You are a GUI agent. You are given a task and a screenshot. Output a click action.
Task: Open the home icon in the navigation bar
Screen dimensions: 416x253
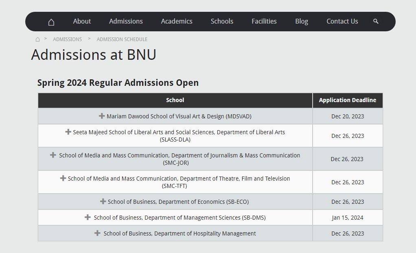pyautogui.click(x=51, y=22)
